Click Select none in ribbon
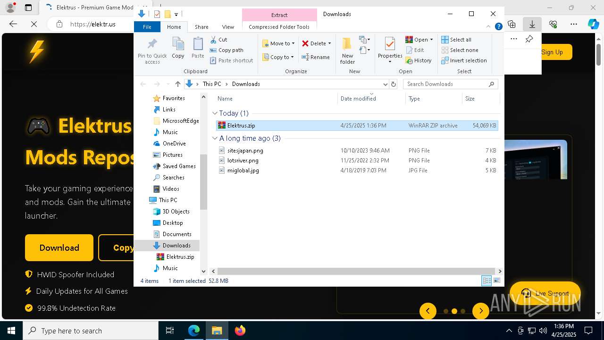 [460, 50]
